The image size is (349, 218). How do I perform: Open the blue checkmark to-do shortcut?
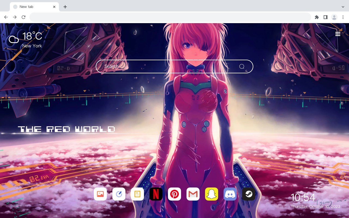point(119,194)
